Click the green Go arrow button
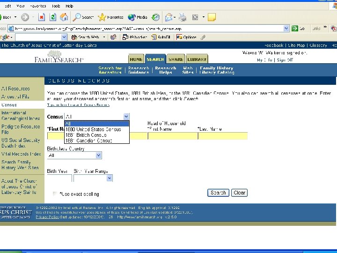This screenshot has width=337, height=253. point(295,29)
